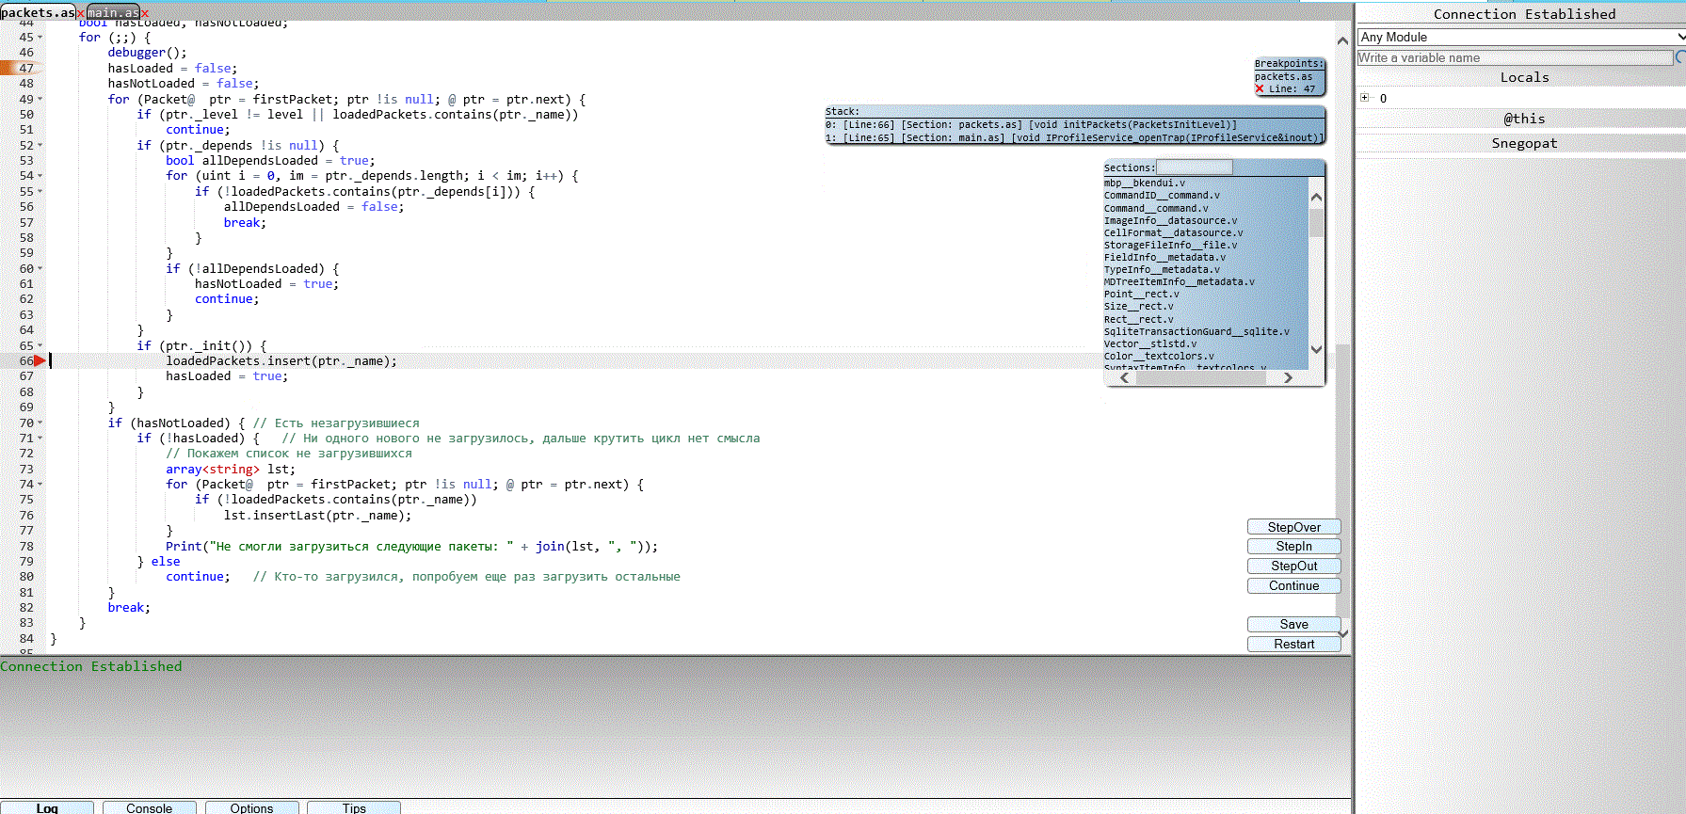Click right arrow of Sections horizontal scrollbar
1686x814 pixels.
[1288, 377]
